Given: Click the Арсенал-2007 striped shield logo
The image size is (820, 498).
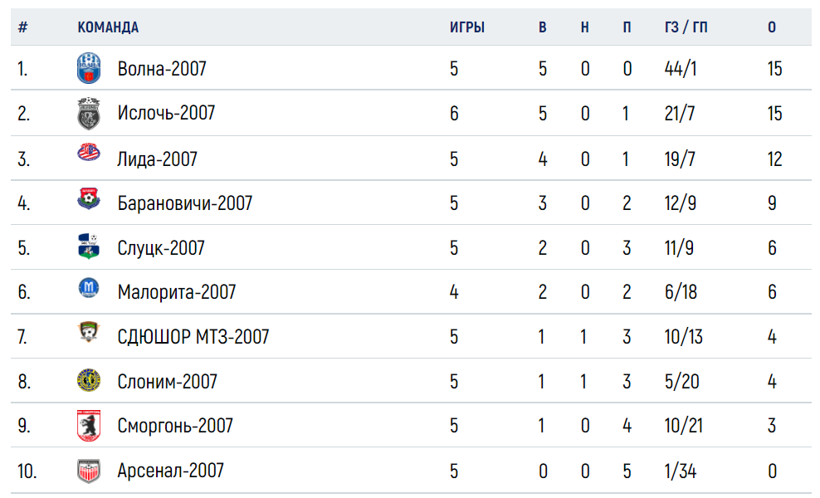Looking at the screenshot, I should 89,471.
